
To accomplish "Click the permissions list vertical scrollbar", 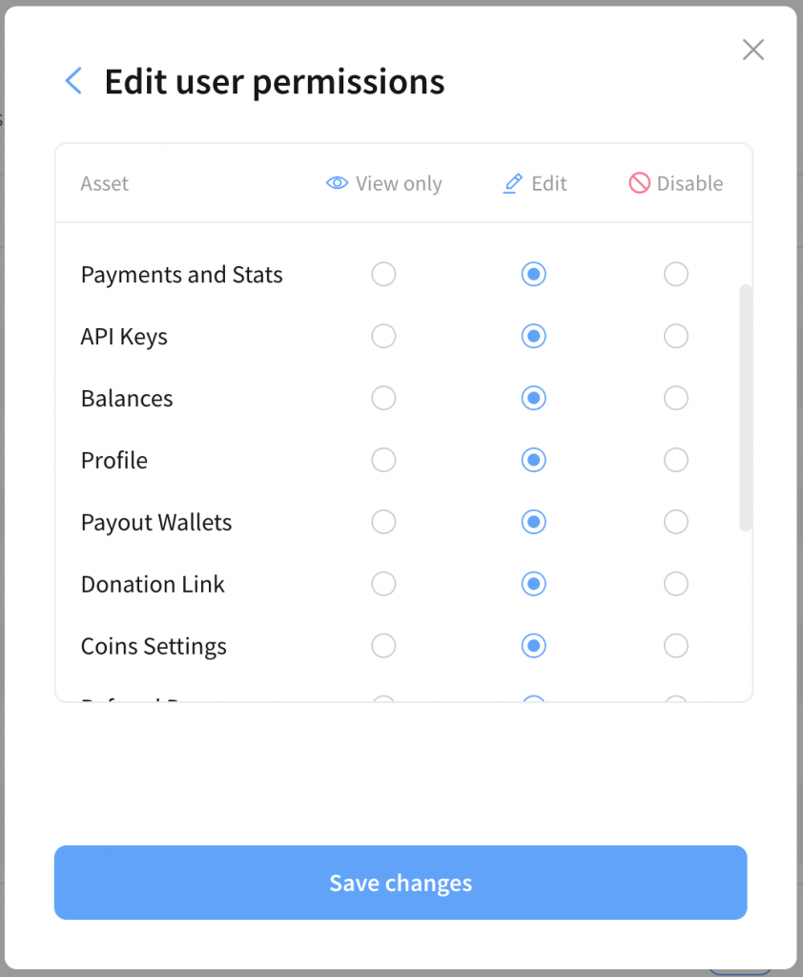I will coord(746,406).
